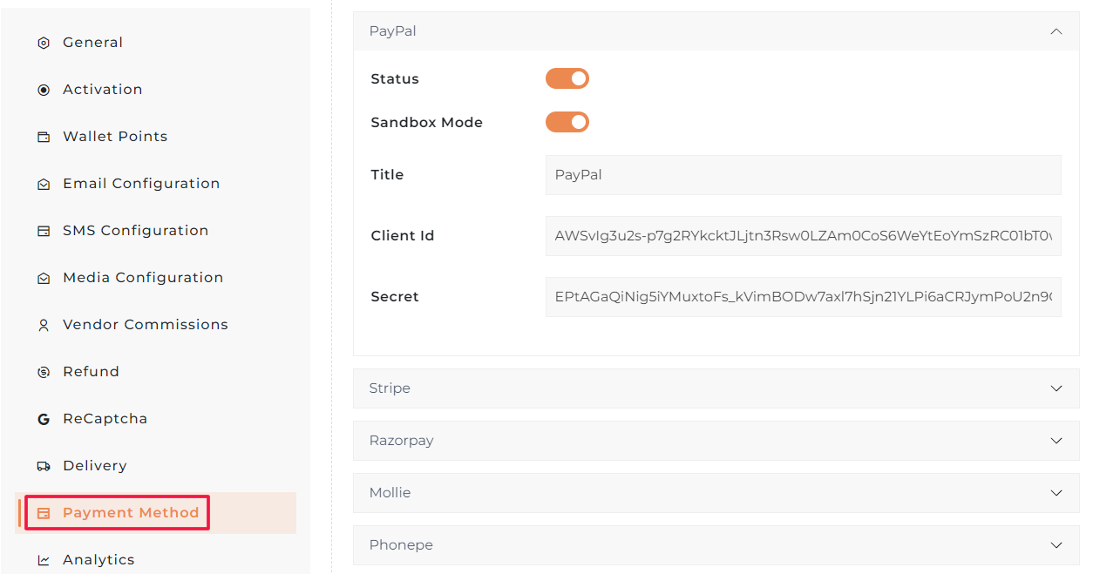Click the General settings hexagon icon
Viewport: 1093px width, 574px height.
coord(44,43)
